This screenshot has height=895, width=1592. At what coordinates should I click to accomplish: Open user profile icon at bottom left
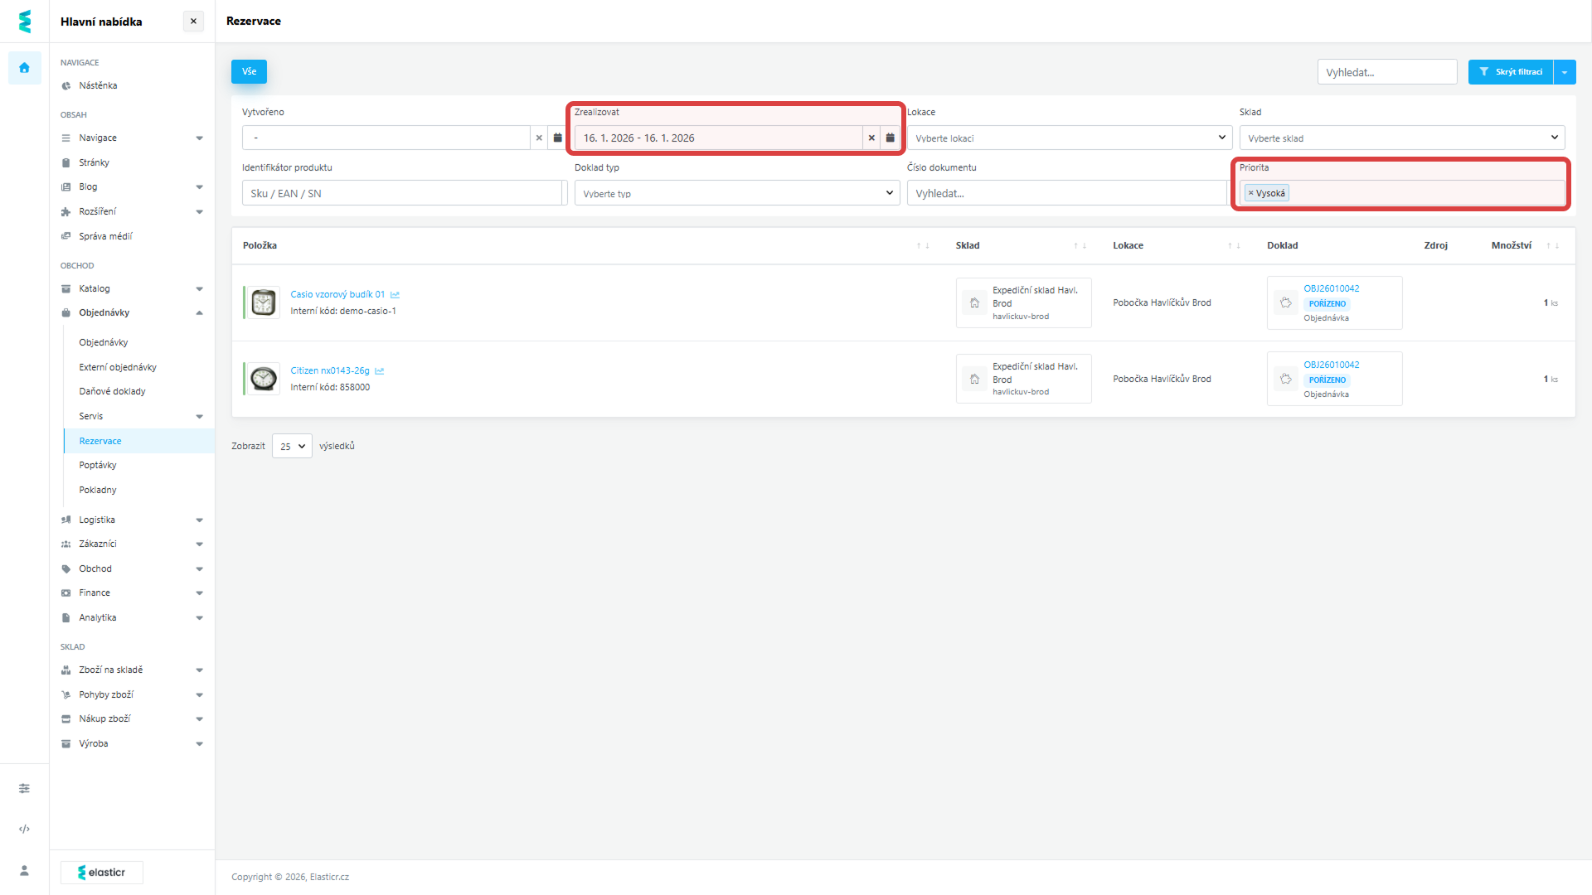coord(24,870)
